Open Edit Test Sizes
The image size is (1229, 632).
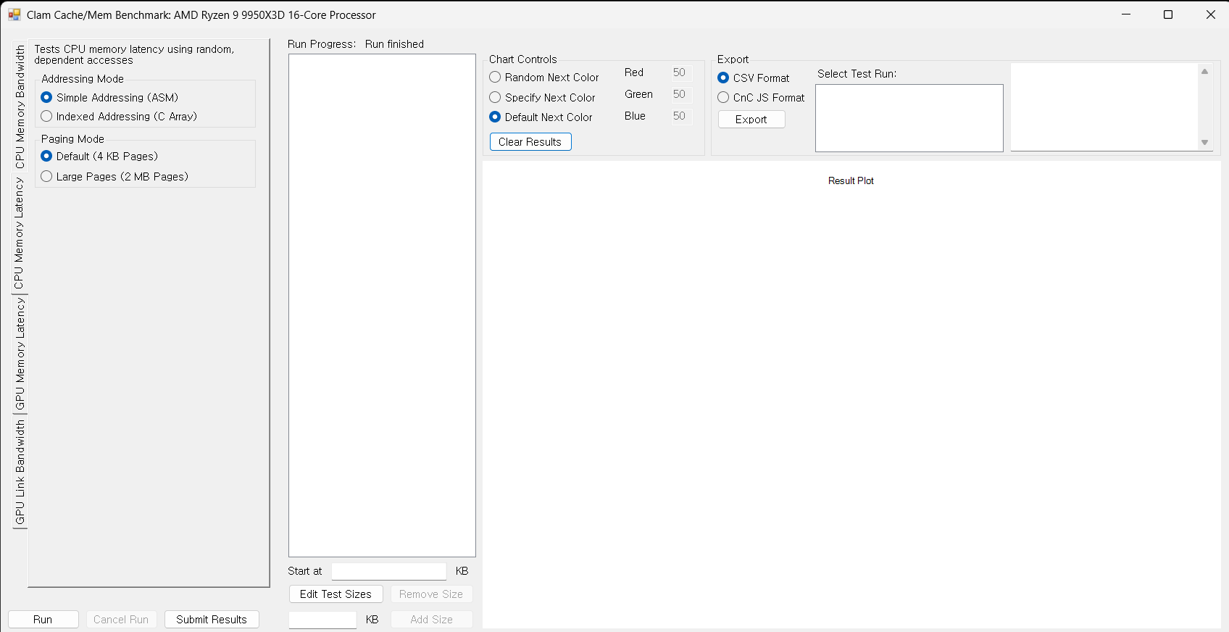pos(336,594)
